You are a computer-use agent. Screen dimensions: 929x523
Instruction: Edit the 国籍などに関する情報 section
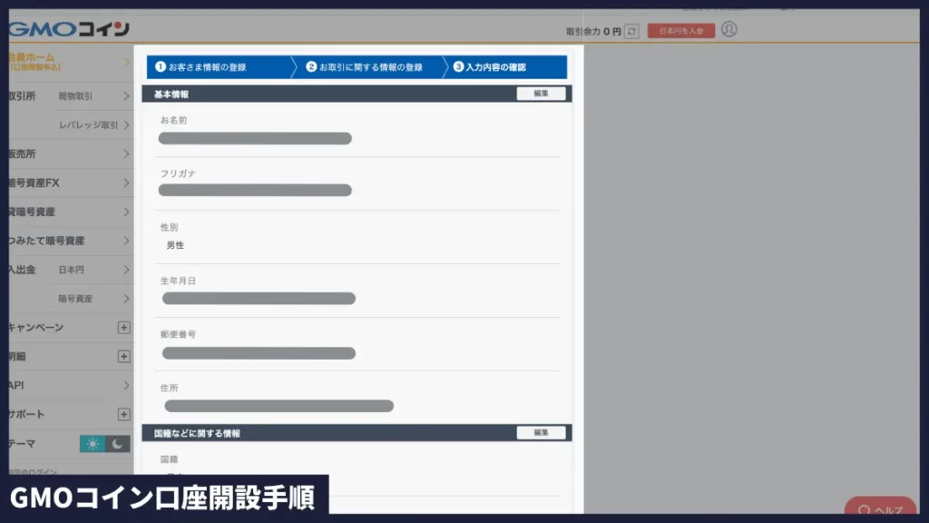tap(541, 433)
